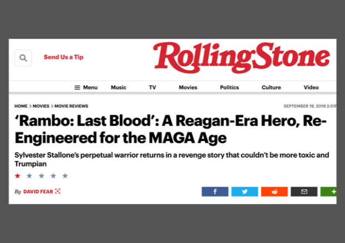The width and height of the screenshot is (345, 243).
Task: Share article on Twitter
Action: (x=245, y=192)
